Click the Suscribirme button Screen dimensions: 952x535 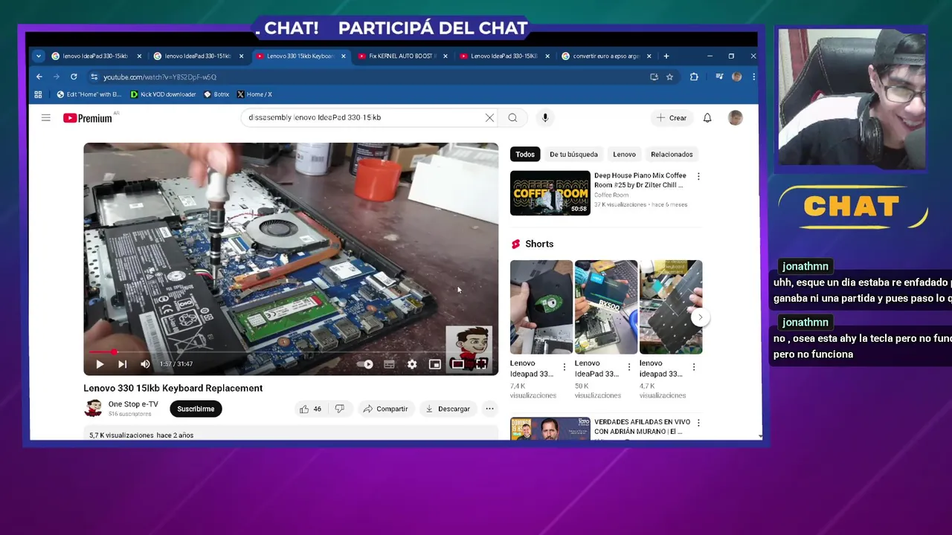click(x=196, y=409)
